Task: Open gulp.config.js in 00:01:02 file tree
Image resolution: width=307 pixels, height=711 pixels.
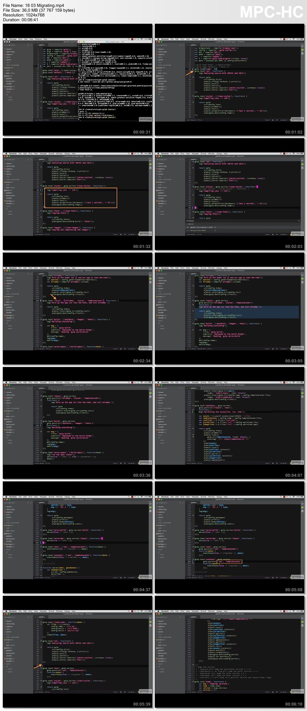Action: tap(163, 73)
